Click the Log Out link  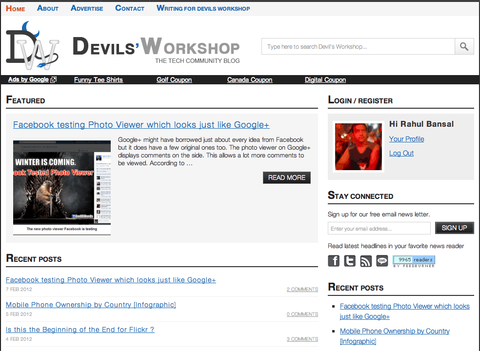click(401, 153)
